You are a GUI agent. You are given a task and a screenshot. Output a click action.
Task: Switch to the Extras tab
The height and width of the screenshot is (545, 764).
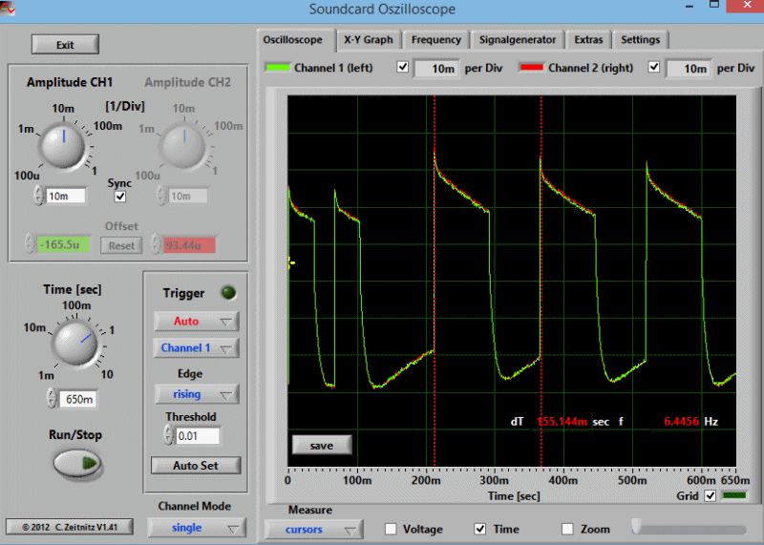tap(588, 40)
